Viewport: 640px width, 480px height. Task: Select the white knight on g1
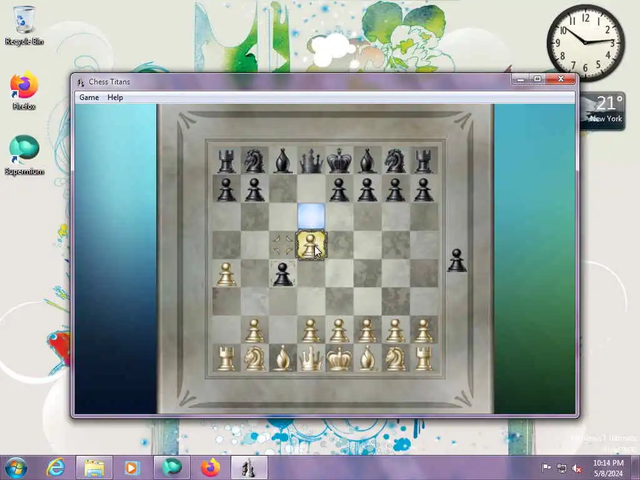(x=396, y=358)
